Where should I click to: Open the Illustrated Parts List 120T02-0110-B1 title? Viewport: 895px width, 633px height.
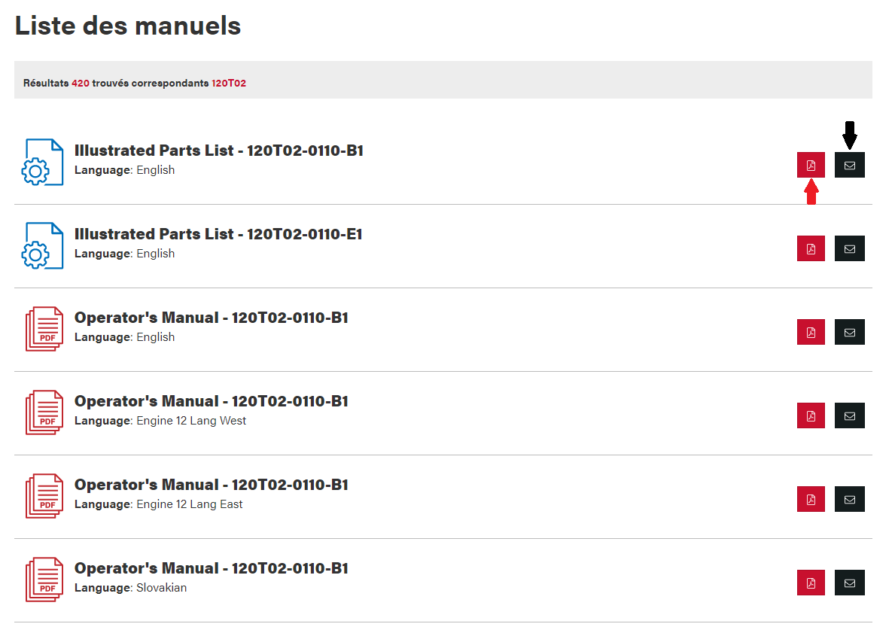pyautogui.click(x=218, y=151)
